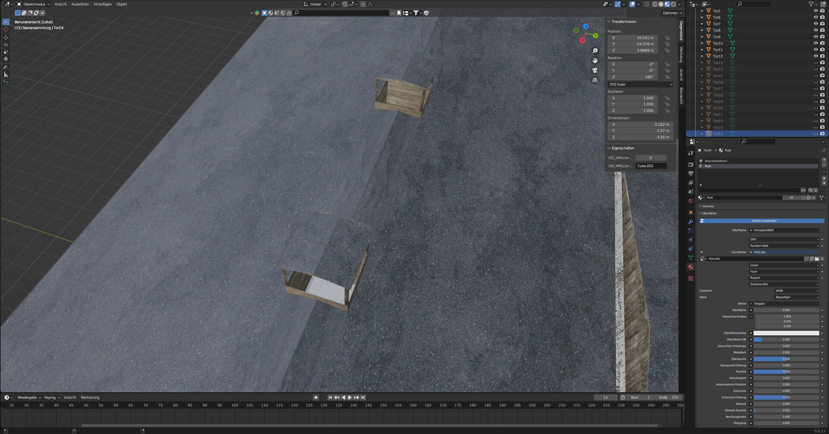Click the white Oberflächenfarbe color swatch
Image resolution: width=829 pixels, height=434 pixels.
coord(786,333)
